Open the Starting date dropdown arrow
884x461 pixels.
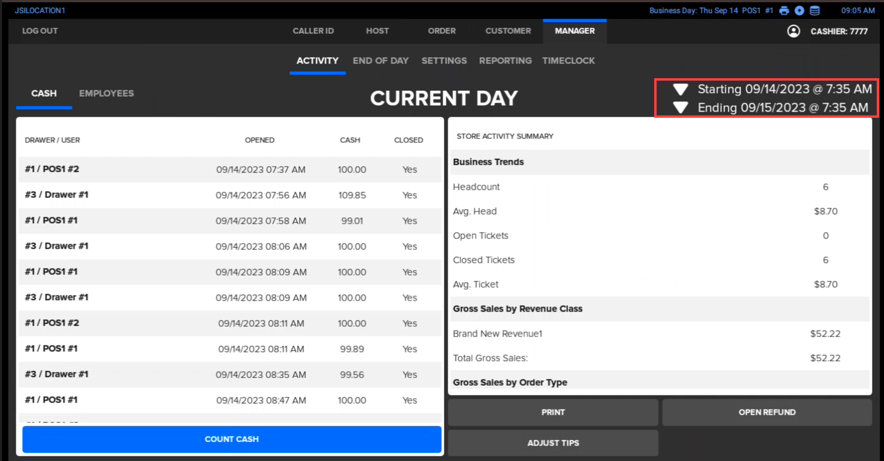[681, 89]
